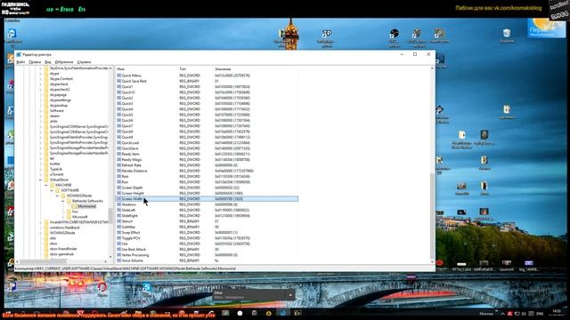570x320 pixels.
Task: Collapse the VirtualStore tree node
Action: 40,180
